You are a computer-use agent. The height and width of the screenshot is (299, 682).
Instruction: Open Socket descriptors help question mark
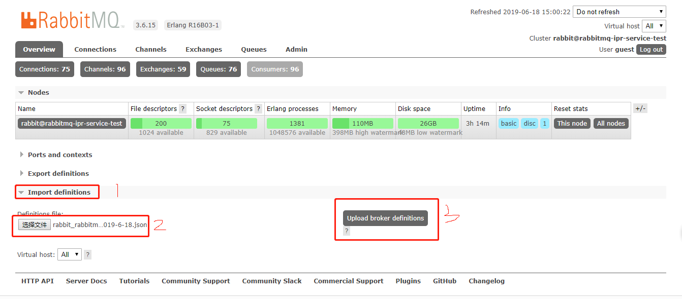point(258,108)
